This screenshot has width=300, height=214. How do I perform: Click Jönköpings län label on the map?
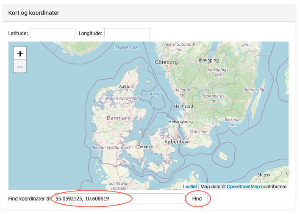(x=218, y=72)
